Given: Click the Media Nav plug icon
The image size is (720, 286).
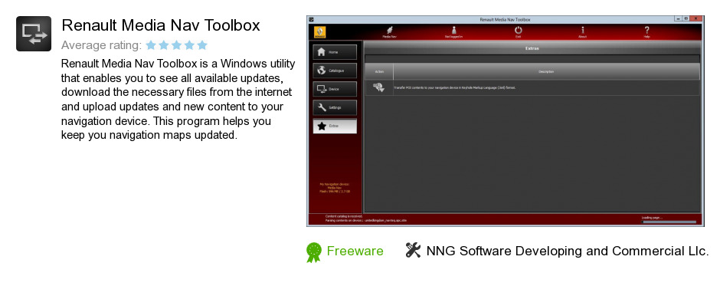Looking at the screenshot, I should (389, 30).
